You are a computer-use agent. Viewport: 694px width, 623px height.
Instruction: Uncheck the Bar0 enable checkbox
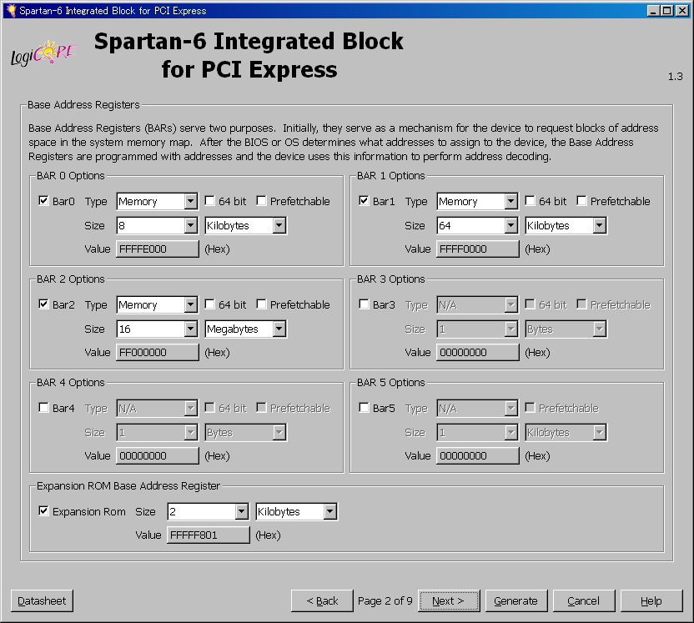[44, 201]
